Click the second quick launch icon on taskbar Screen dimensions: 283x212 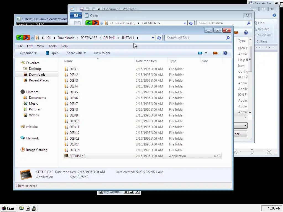pyautogui.click(x=28, y=208)
